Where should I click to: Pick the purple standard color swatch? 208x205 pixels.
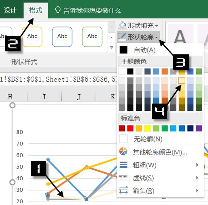pos(199,128)
